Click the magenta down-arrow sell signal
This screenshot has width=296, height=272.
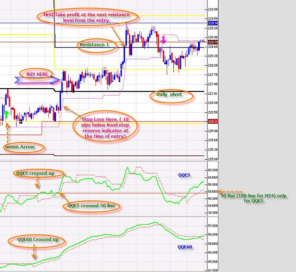pos(163,40)
